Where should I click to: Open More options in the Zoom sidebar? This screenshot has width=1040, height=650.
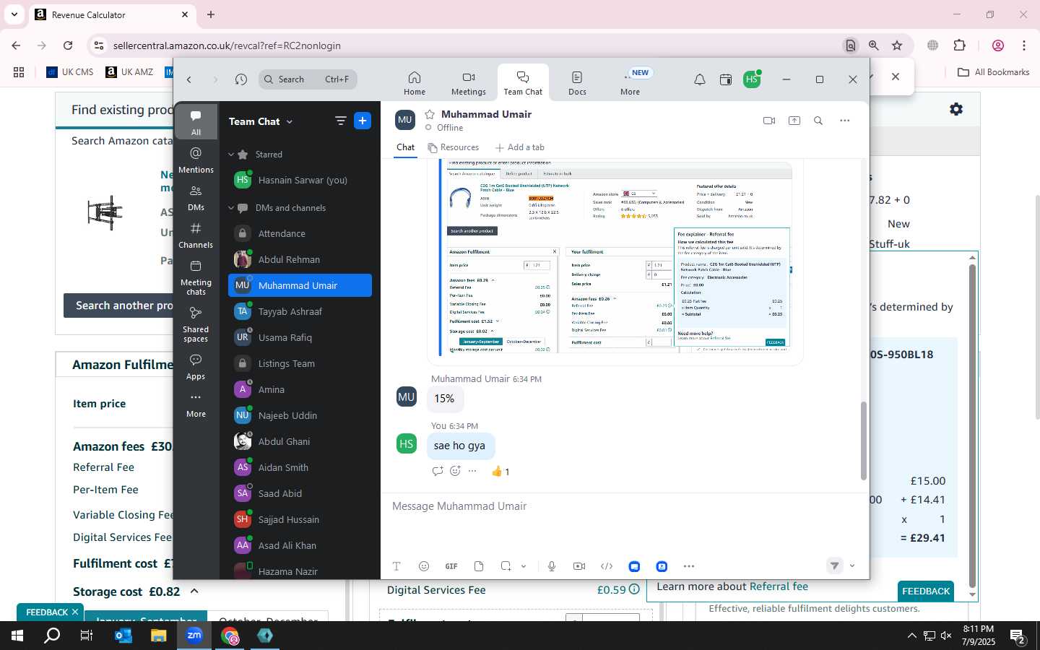tap(196, 404)
